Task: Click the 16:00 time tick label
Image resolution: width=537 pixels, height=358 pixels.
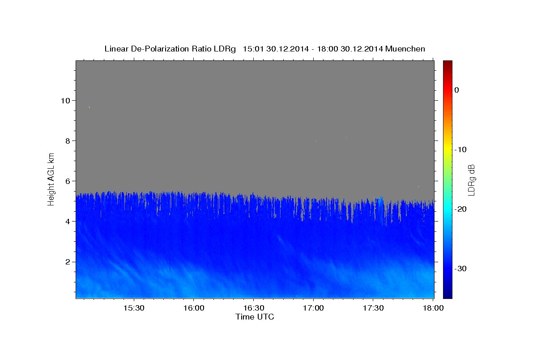Action: (193, 308)
